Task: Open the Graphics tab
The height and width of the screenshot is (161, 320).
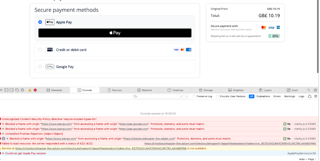Action: click(236, 90)
